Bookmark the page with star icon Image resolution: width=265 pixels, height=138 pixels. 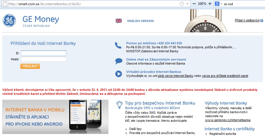click(182, 4)
